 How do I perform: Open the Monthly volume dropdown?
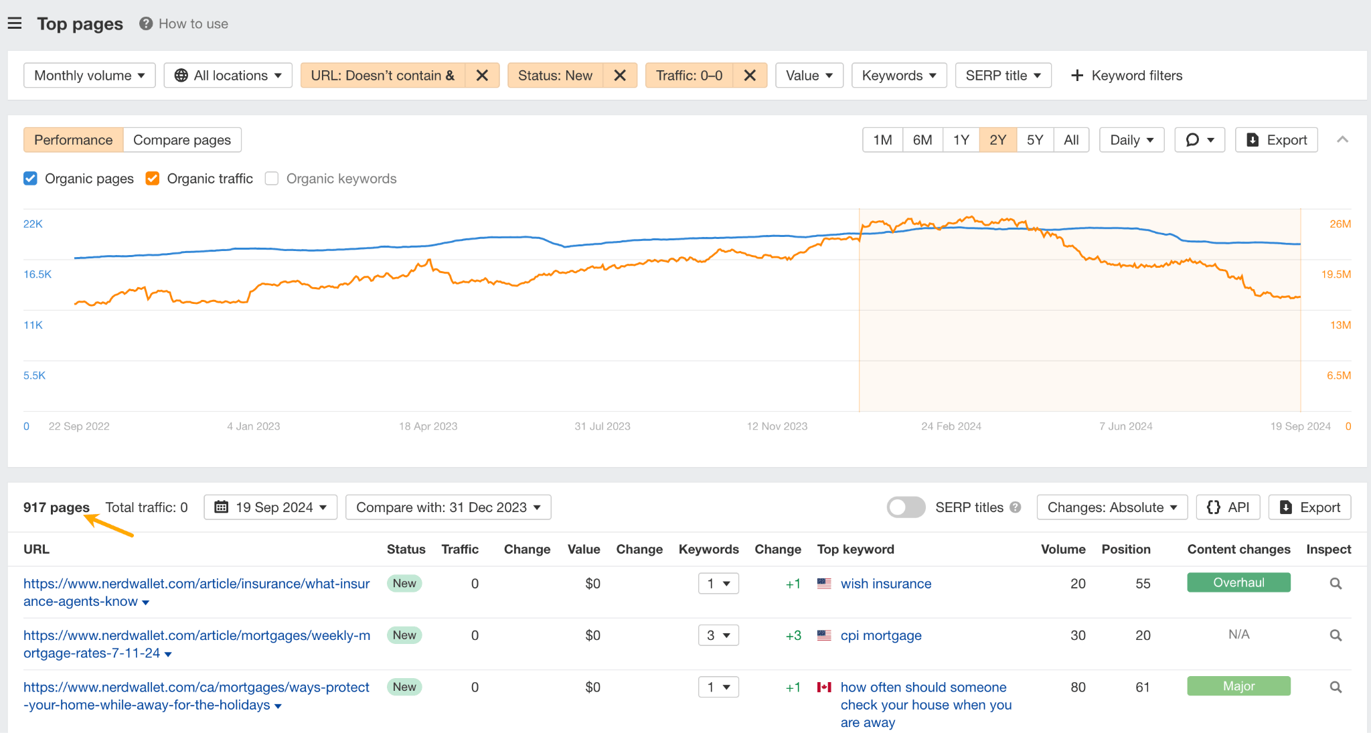[90, 76]
